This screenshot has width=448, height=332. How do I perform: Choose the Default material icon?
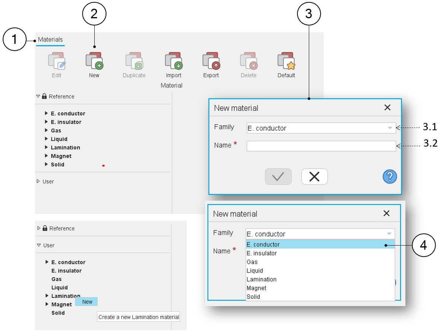point(286,61)
